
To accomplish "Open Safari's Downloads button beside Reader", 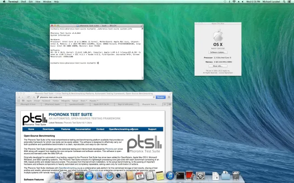I will (x=169, y=97).
